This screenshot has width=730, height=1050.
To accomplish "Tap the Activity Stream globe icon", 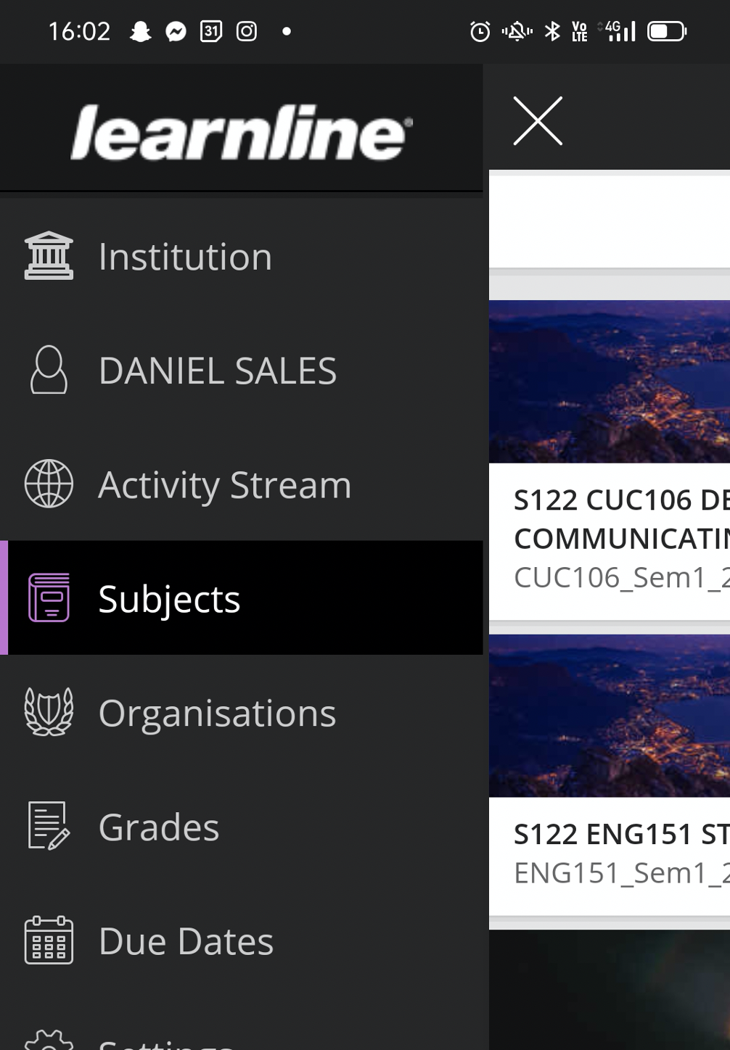I will tap(49, 484).
